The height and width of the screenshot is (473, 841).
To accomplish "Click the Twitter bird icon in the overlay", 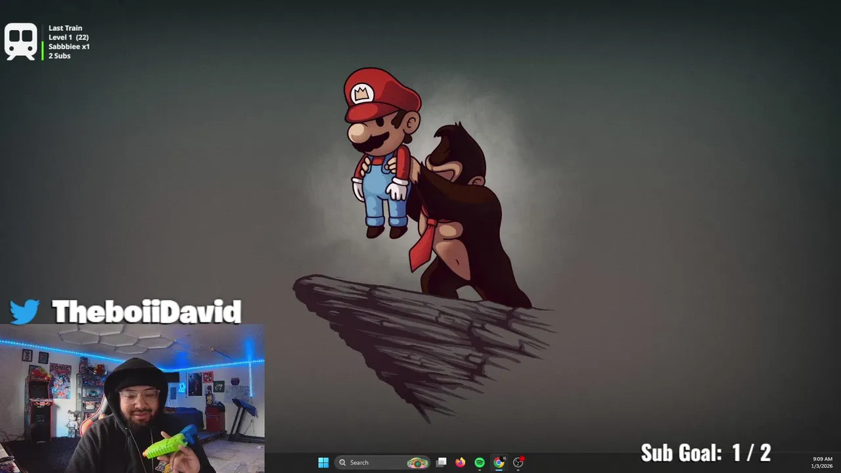I will (x=25, y=311).
